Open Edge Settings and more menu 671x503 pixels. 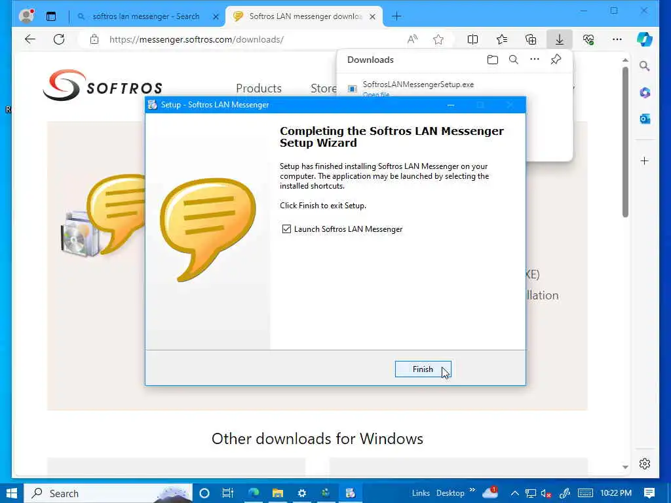tap(617, 39)
